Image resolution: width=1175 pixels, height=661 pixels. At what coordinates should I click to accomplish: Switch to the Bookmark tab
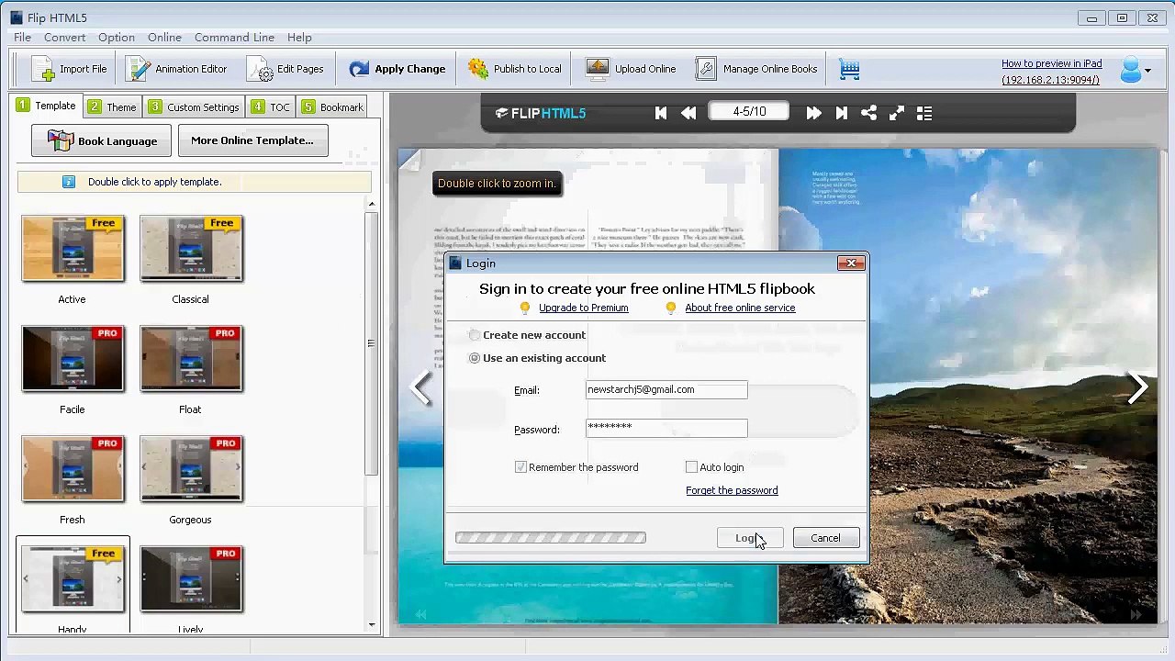pyautogui.click(x=332, y=107)
